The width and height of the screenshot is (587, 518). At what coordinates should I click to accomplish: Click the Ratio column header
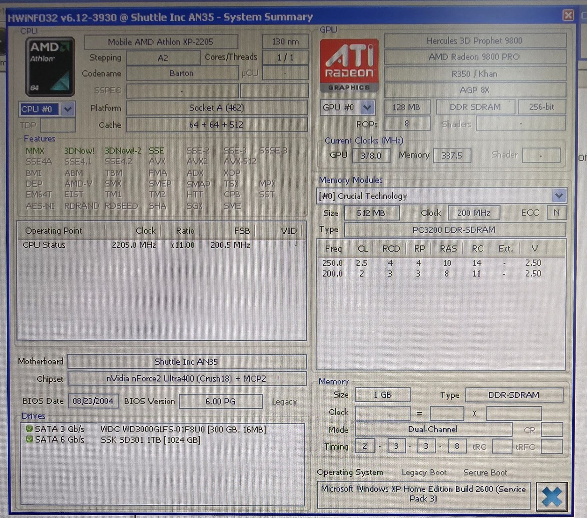coord(180,230)
